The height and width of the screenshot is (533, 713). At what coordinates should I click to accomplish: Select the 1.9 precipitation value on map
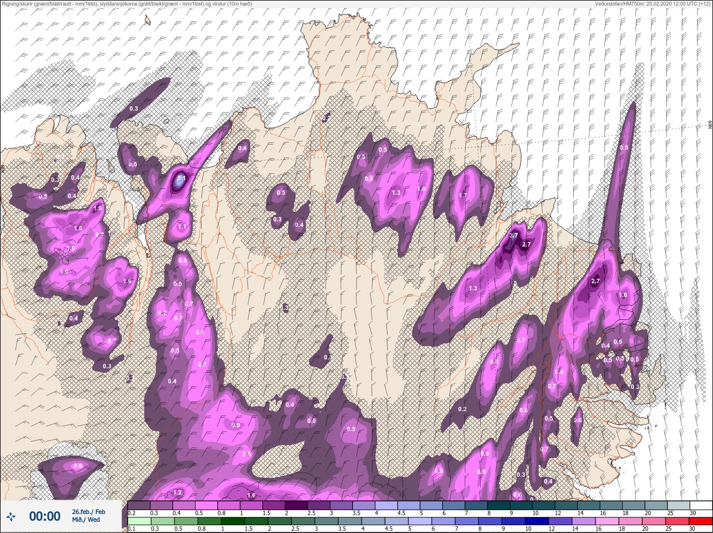click(x=98, y=208)
